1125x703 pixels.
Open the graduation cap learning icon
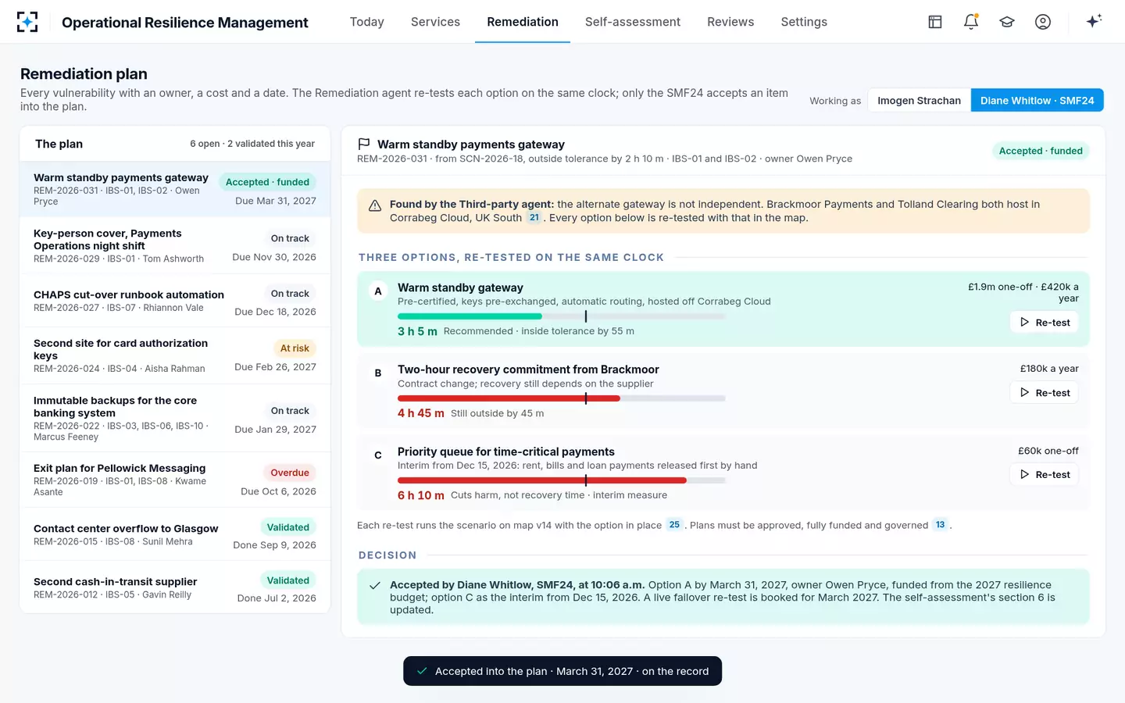(1007, 22)
